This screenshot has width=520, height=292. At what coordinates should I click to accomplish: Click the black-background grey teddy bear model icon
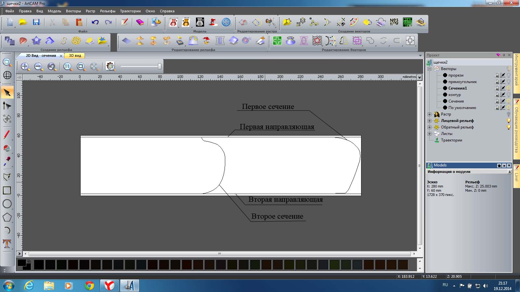tap(200, 22)
